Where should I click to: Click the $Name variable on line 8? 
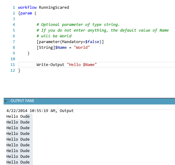click(x=61, y=48)
